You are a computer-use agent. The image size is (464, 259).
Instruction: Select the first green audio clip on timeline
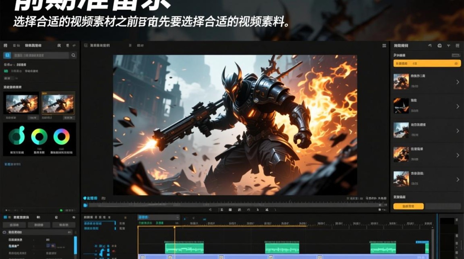(184, 248)
